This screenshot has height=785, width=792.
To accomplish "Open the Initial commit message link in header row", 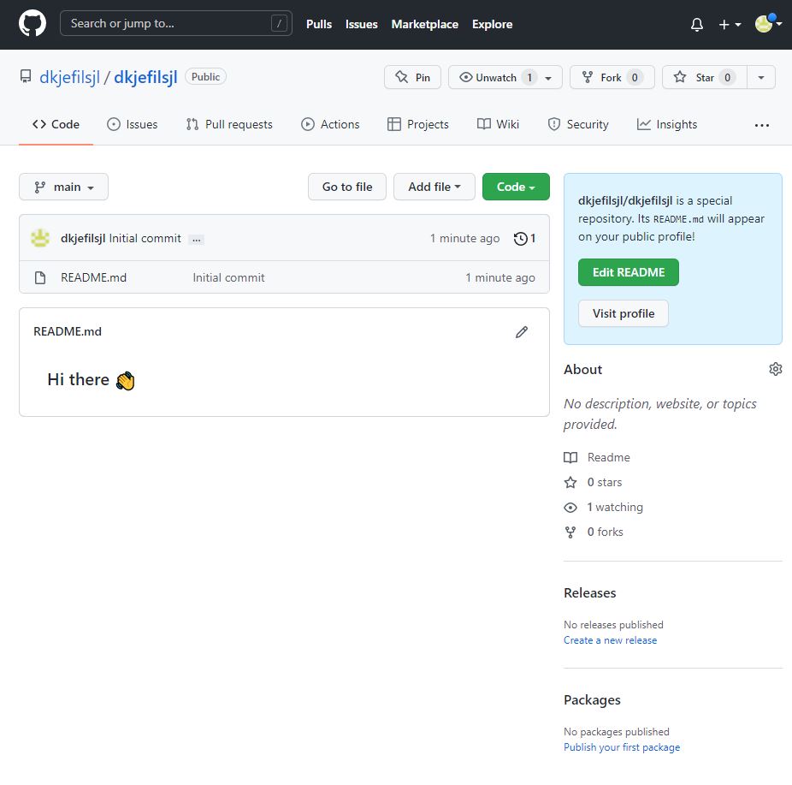I will click(145, 239).
